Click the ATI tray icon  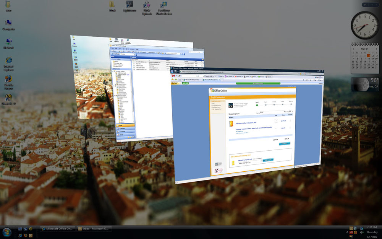(351, 232)
